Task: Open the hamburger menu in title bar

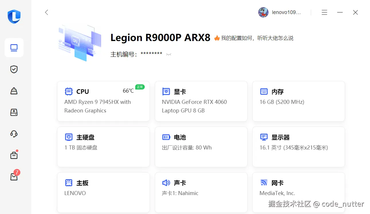Action: tap(324, 12)
